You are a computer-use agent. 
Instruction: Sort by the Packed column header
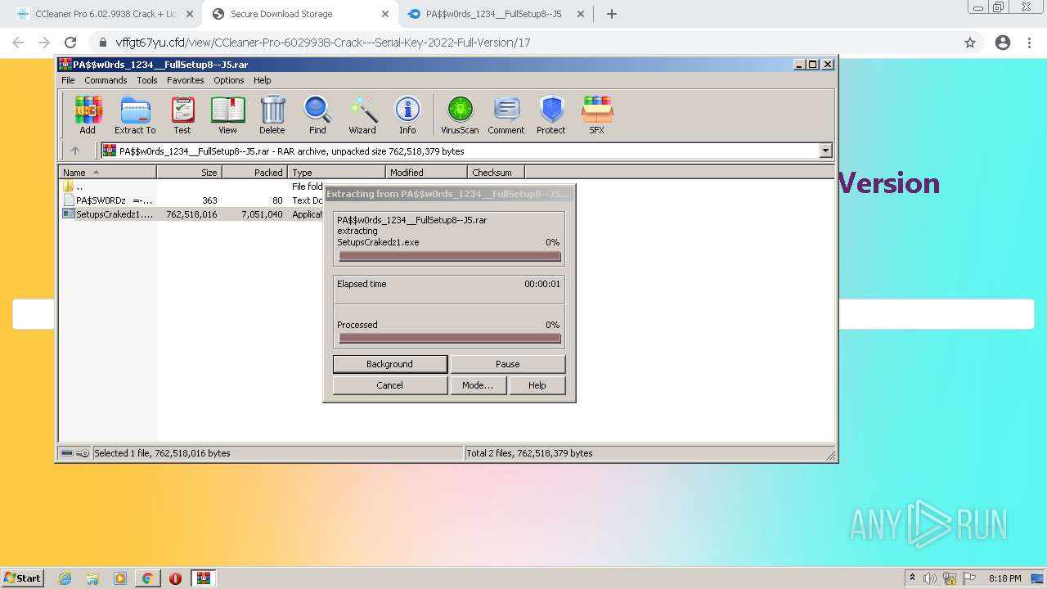[254, 173]
